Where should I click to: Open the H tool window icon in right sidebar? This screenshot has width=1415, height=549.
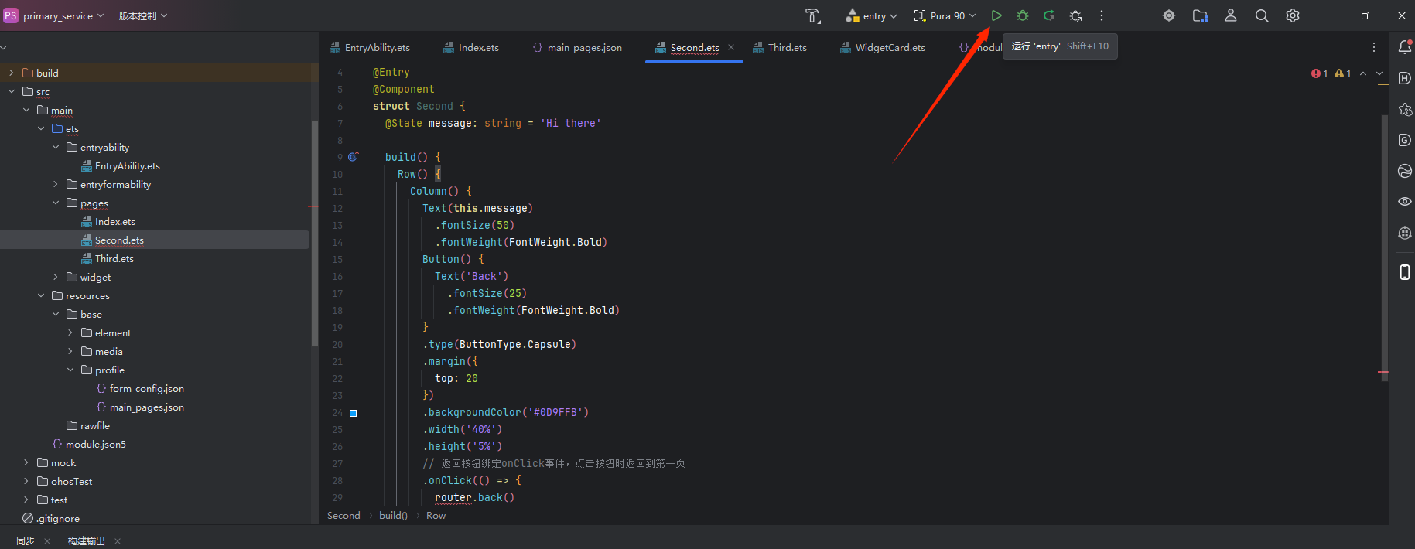[x=1405, y=78]
